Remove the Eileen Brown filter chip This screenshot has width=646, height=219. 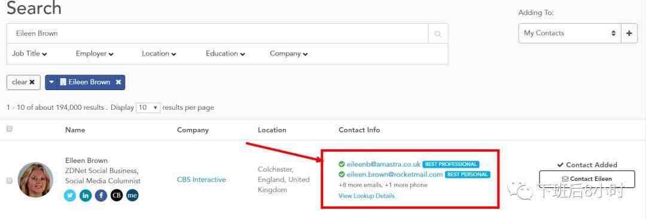point(118,82)
